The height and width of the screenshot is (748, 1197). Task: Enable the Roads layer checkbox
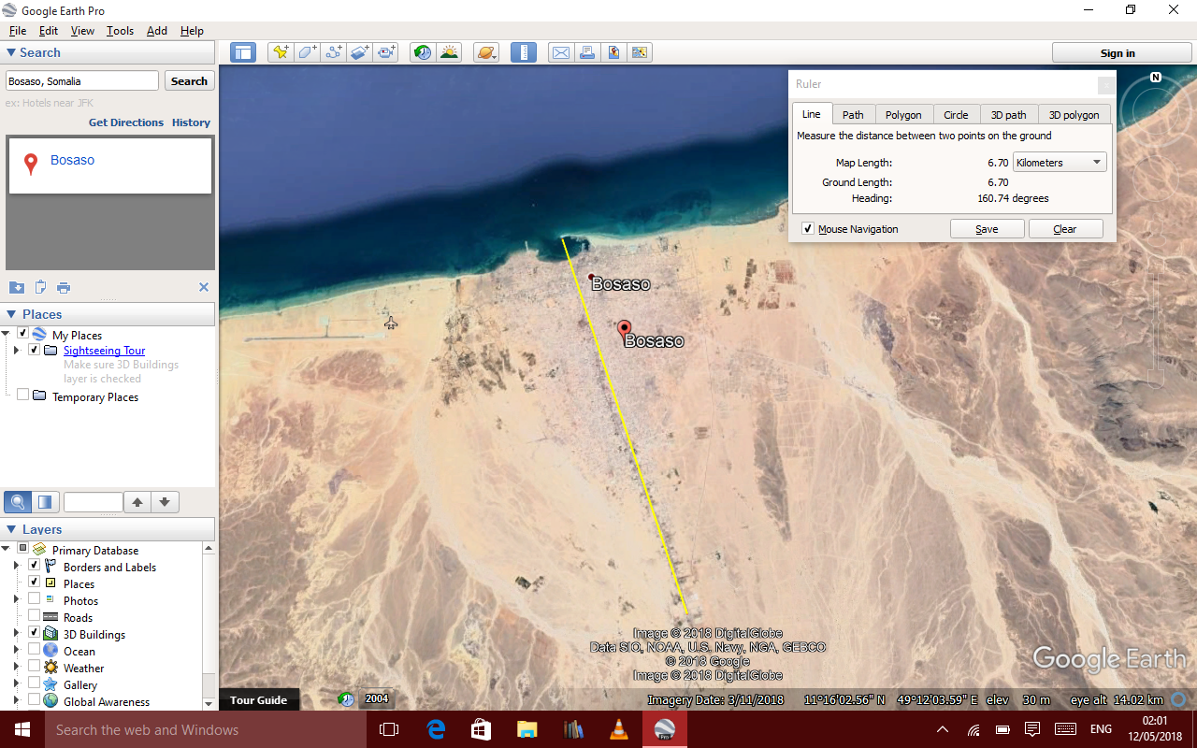[35, 617]
